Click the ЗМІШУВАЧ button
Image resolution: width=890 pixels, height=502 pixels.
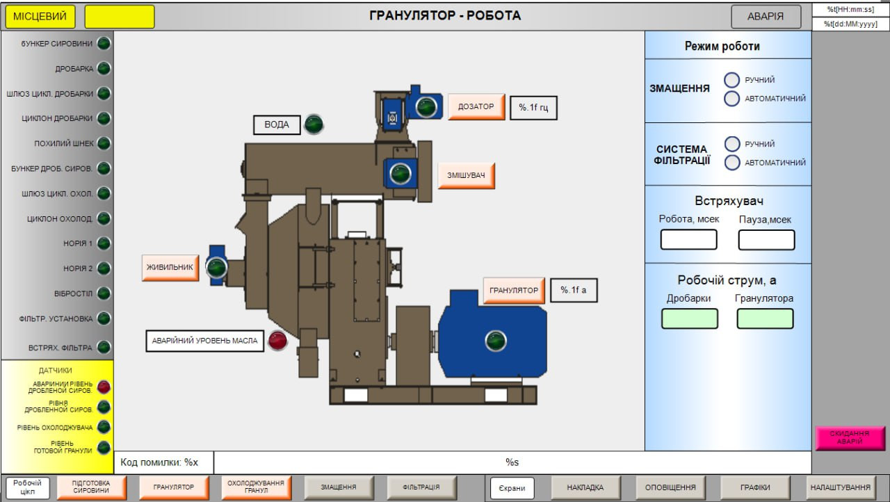pos(466,175)
